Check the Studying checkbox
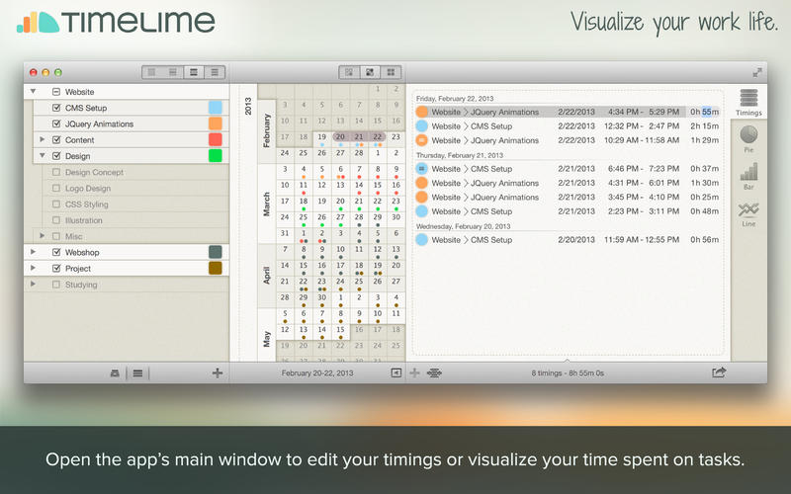 (x=56, y=285)
